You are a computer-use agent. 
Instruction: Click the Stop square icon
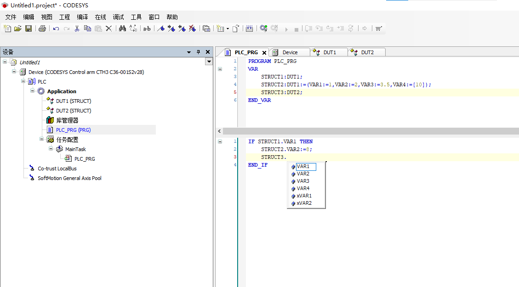(297, 29)
